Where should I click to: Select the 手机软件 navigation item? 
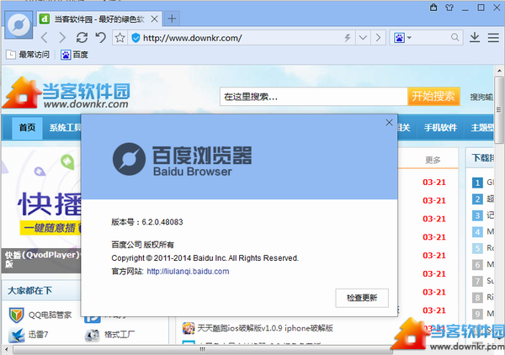coord(440,128)
